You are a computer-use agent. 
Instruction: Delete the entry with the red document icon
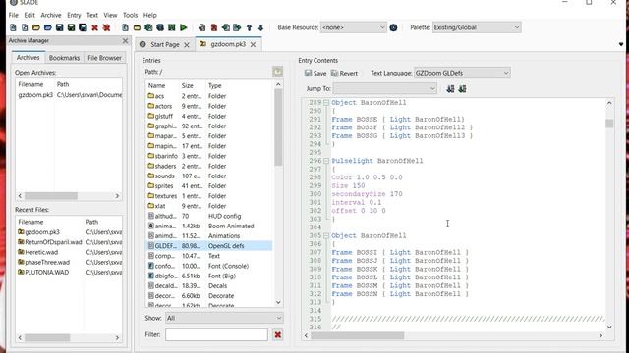click(x=214, y=27)
